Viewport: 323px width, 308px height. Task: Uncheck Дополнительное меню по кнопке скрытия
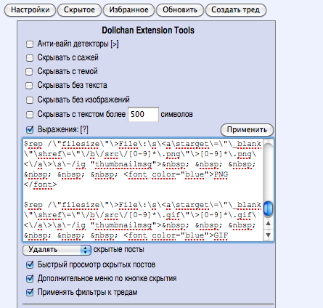30,279
